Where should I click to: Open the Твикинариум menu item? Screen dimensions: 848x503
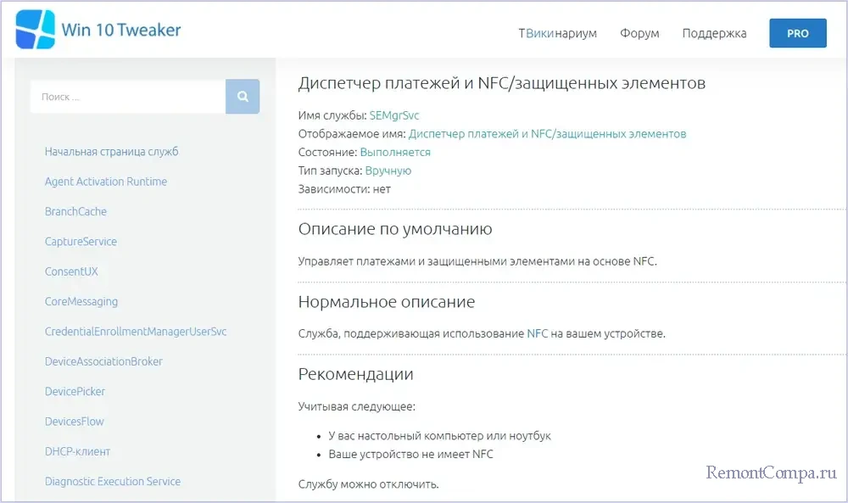(x=557, y=33)
